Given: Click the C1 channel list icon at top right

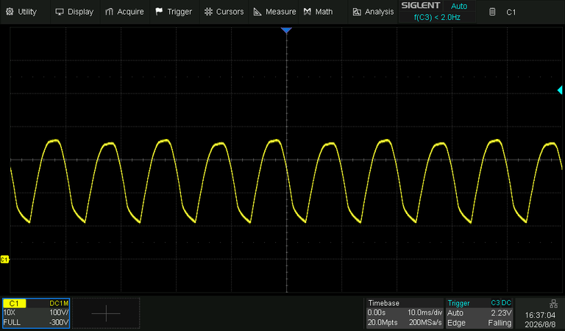Looking at the screenshot, I should tap(492, 12).
